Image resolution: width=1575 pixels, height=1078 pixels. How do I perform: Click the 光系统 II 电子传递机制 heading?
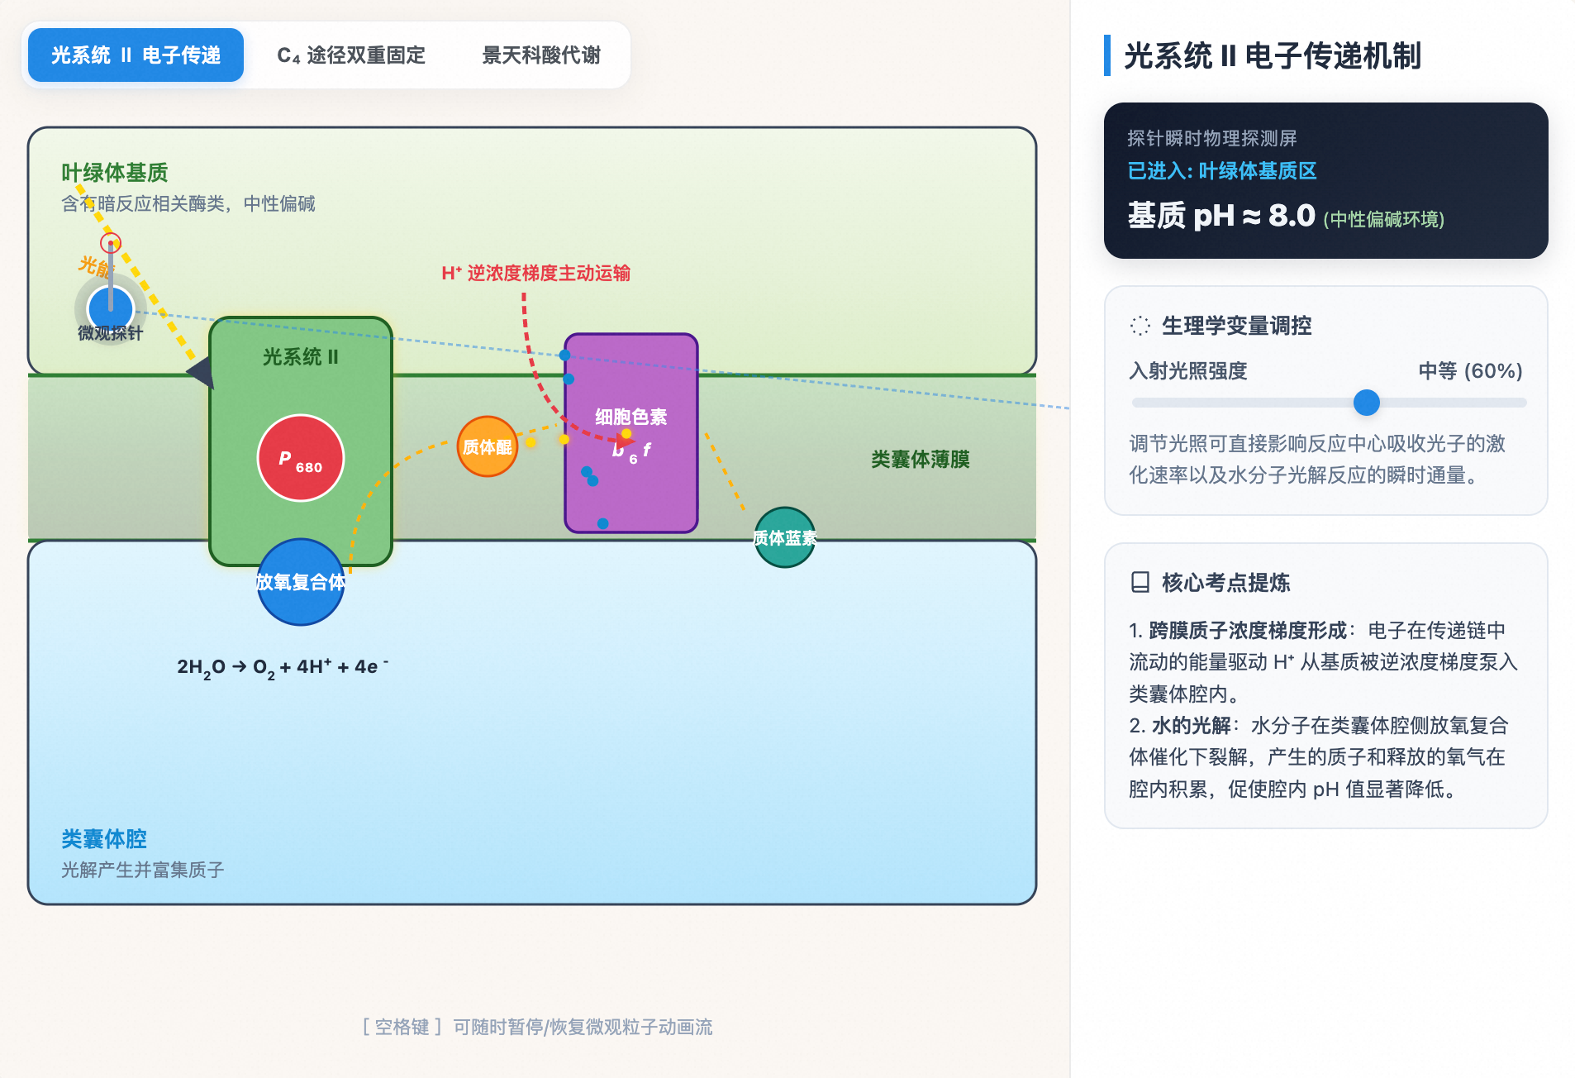pyautogui.click(x=1273, y=56)
